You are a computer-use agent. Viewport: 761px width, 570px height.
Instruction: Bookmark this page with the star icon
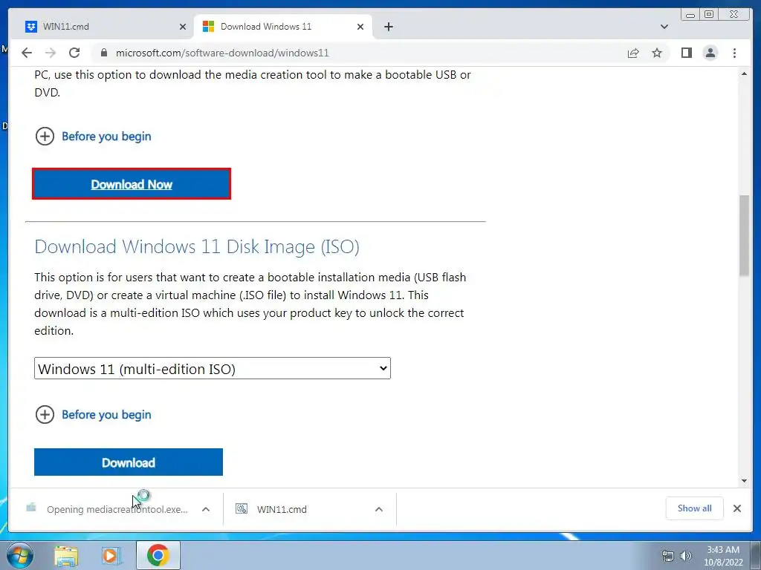click(x=657, y=53)
